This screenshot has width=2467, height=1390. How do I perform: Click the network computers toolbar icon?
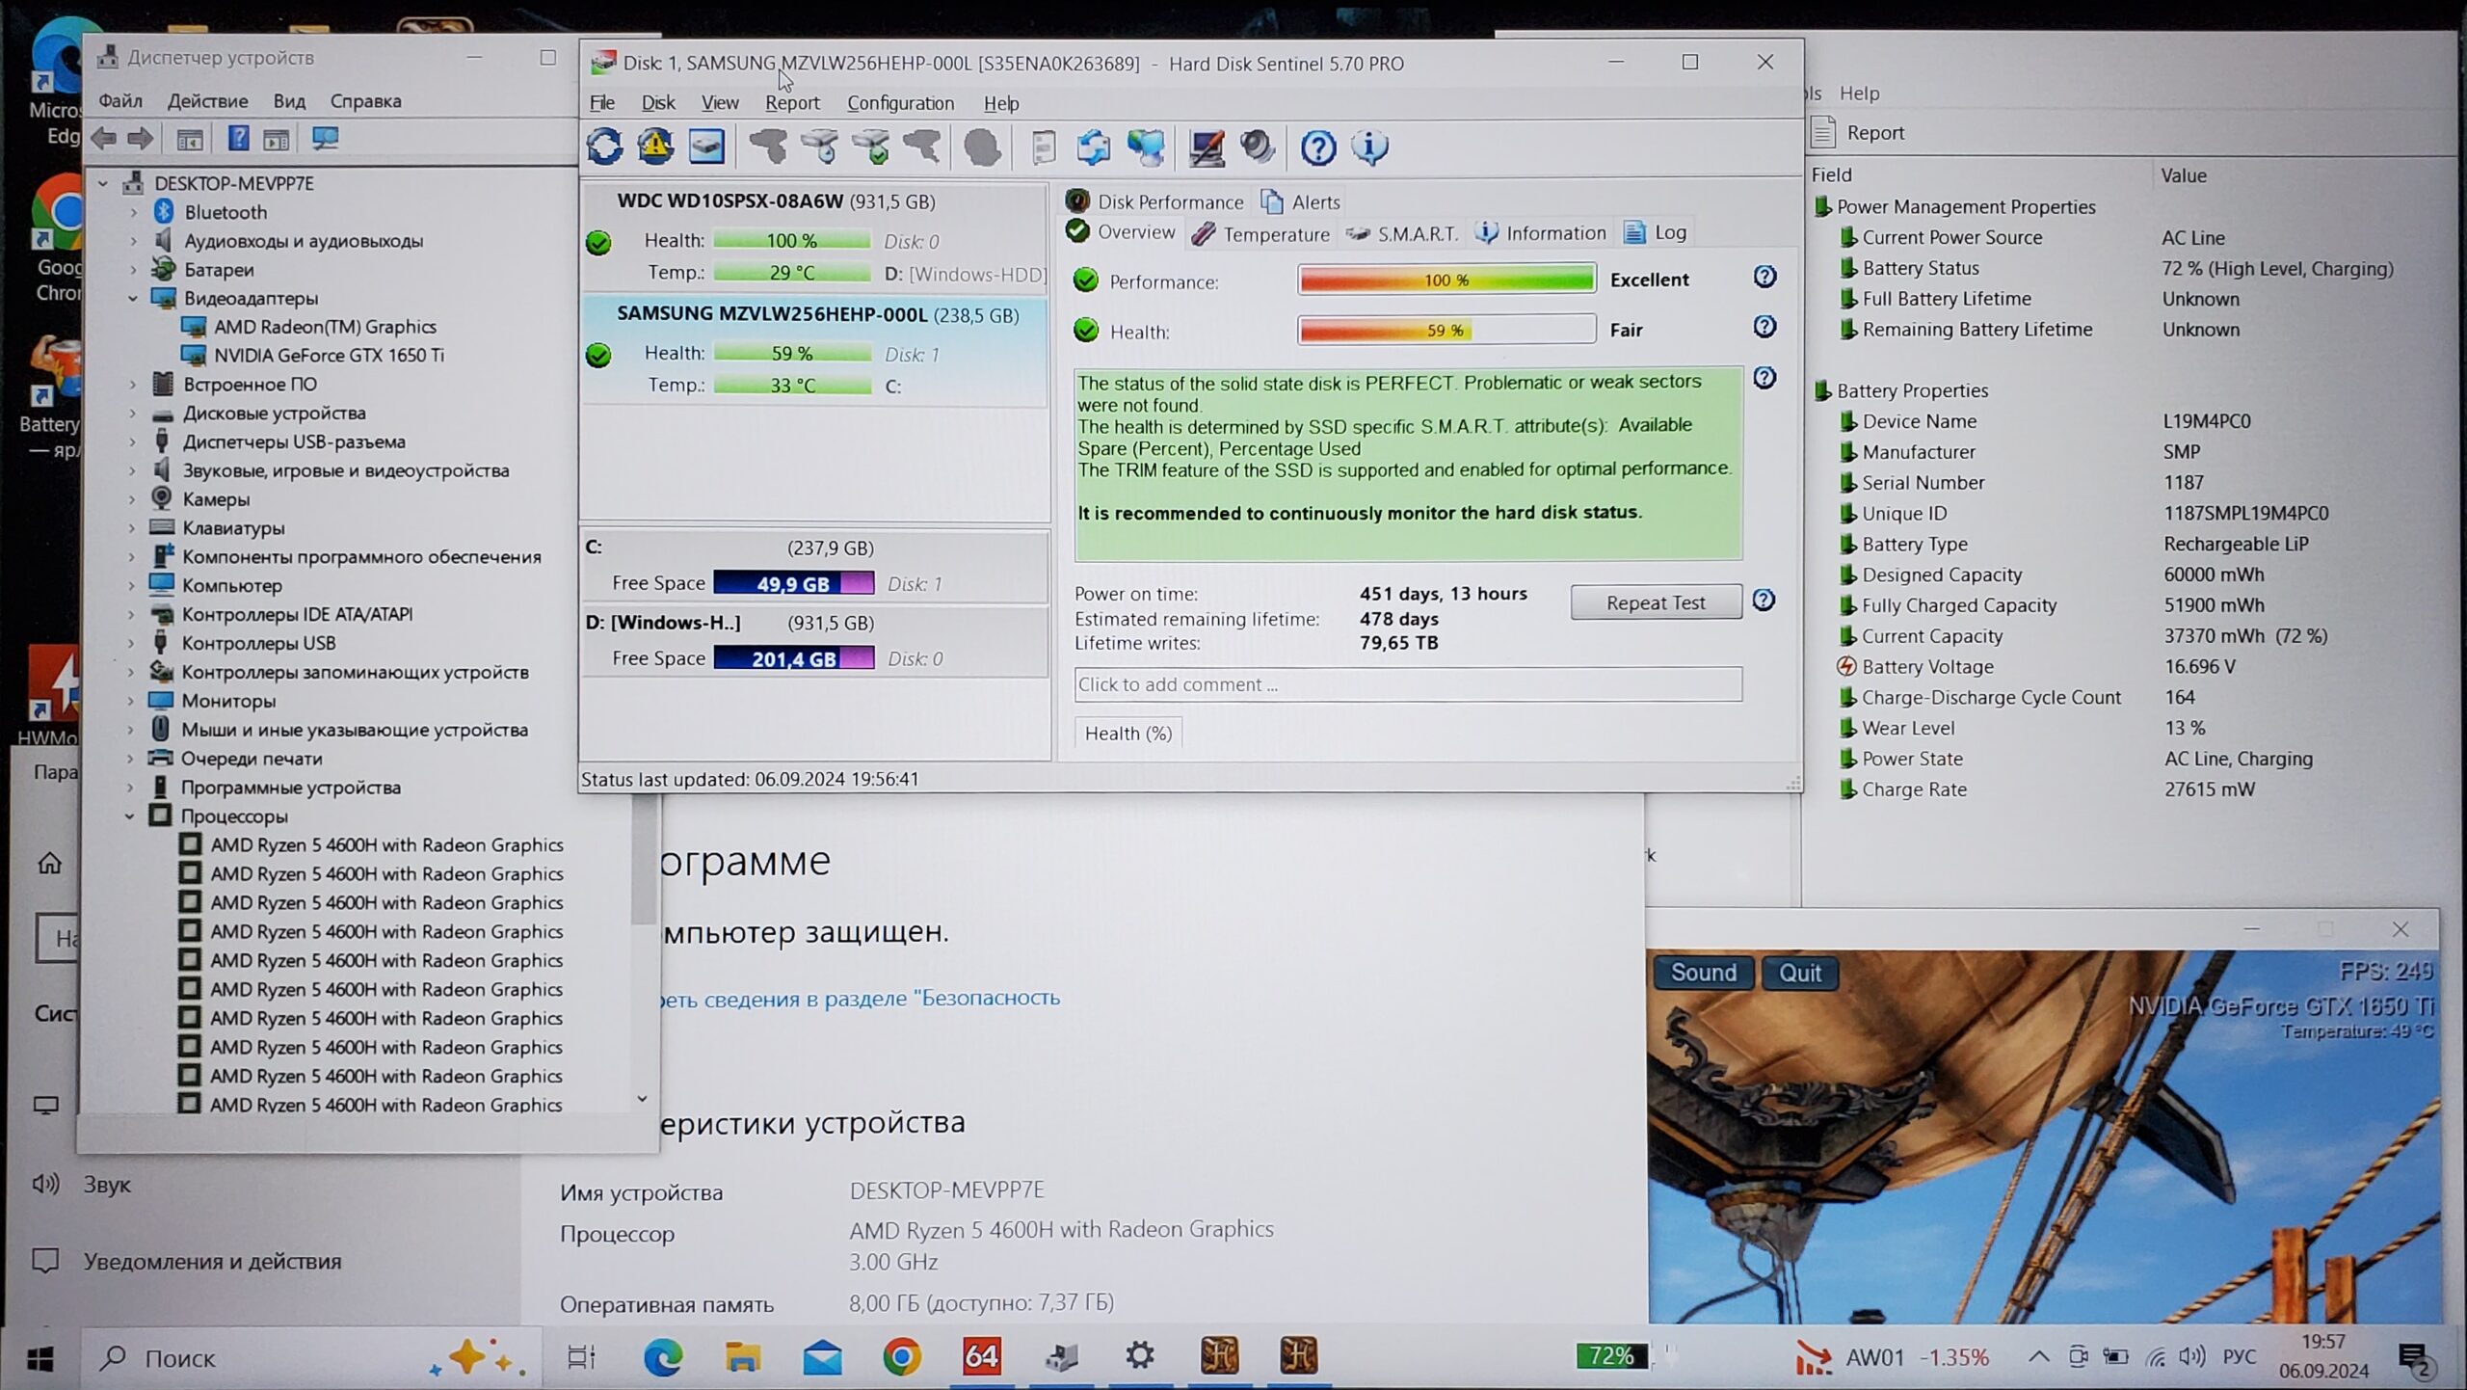1146,147
